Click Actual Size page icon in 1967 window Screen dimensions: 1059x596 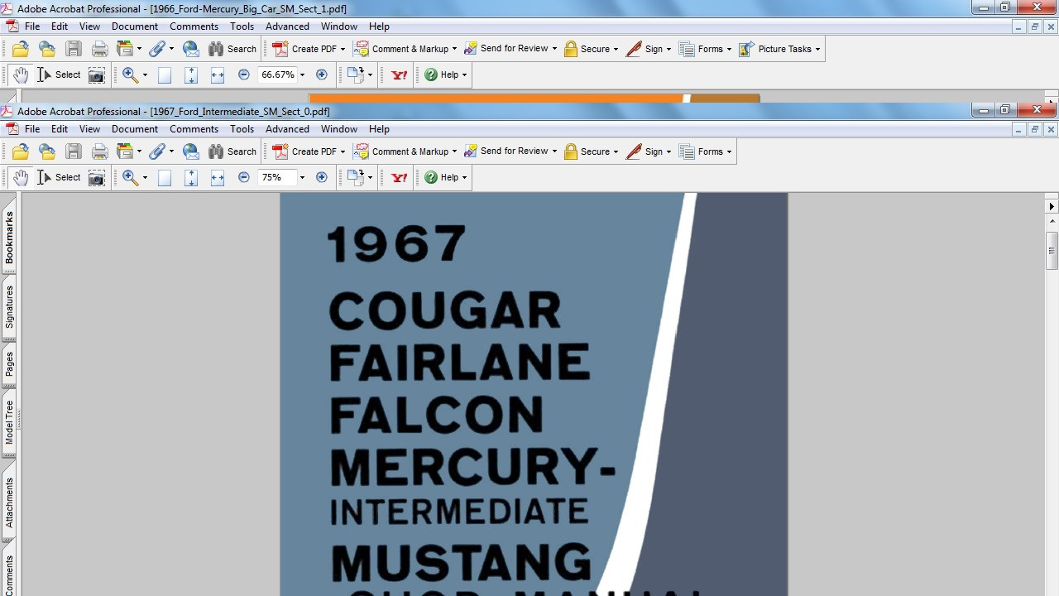click(x=165, y=177)
